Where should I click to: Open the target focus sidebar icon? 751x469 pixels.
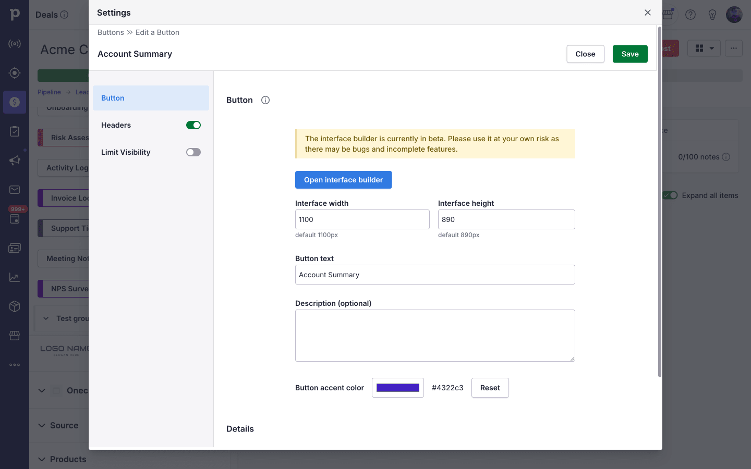click(15, 73)
